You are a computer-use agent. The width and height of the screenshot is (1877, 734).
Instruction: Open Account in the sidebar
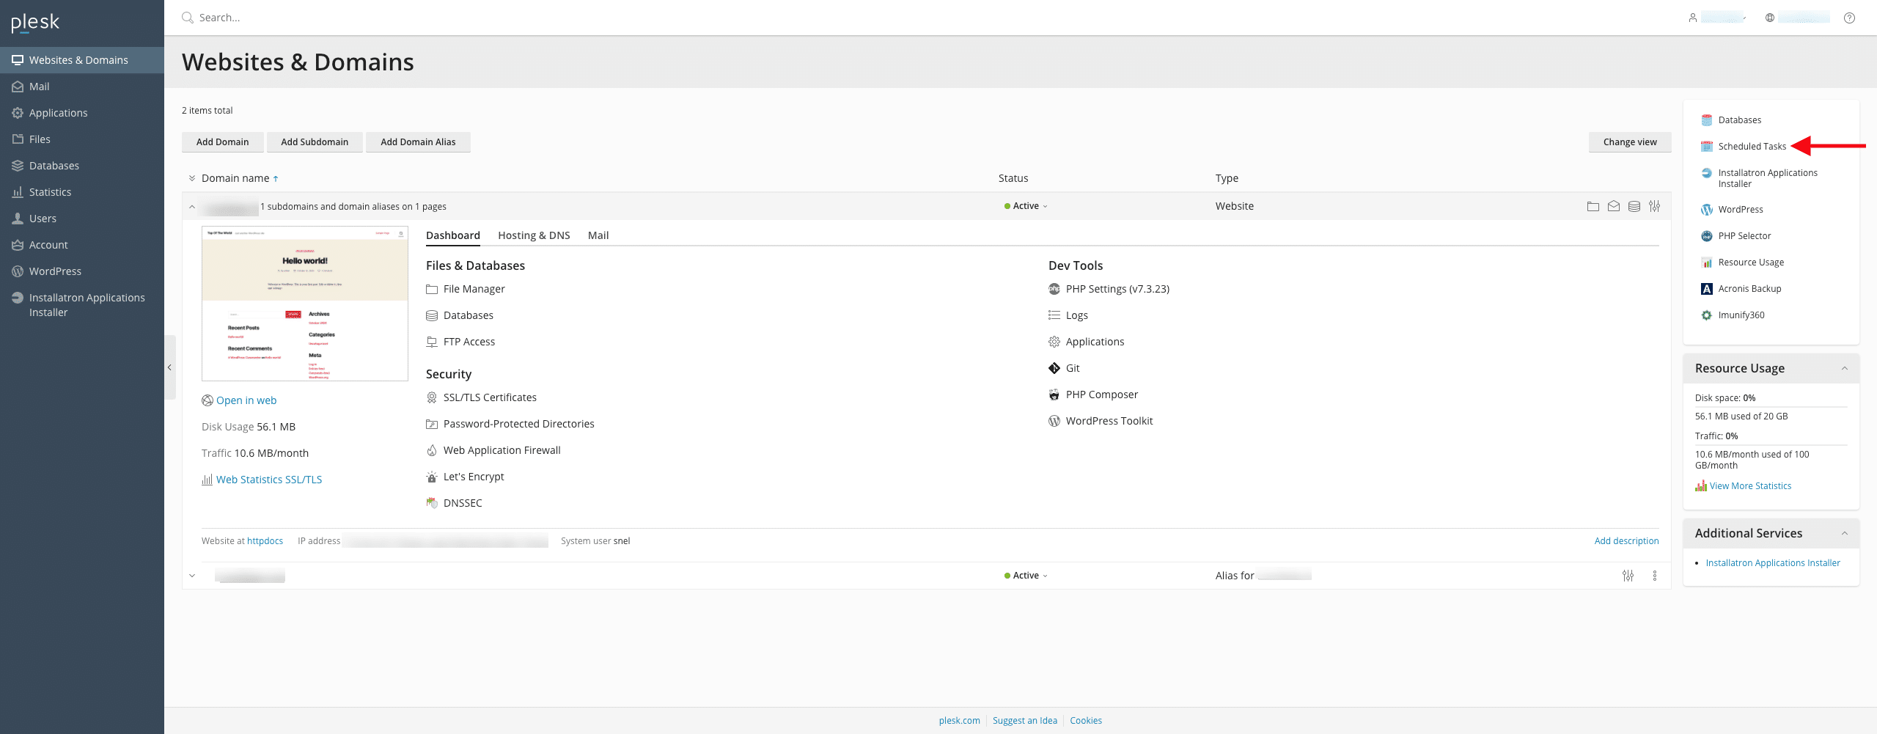82,245
